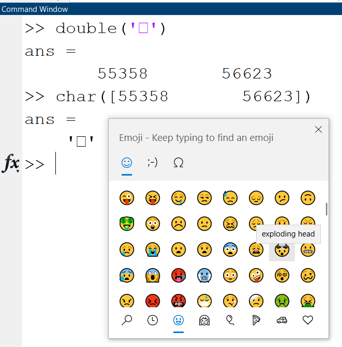Open the heart Symbols emoji category

tap(308, 321)
